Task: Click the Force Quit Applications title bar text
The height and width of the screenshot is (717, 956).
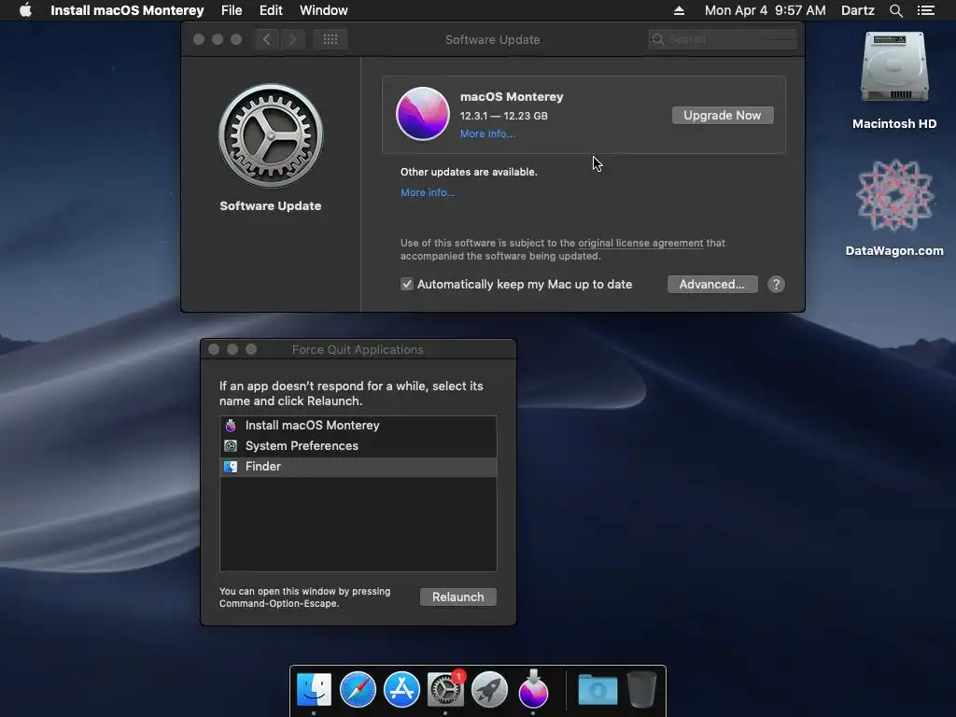Action: coord(358,349)
